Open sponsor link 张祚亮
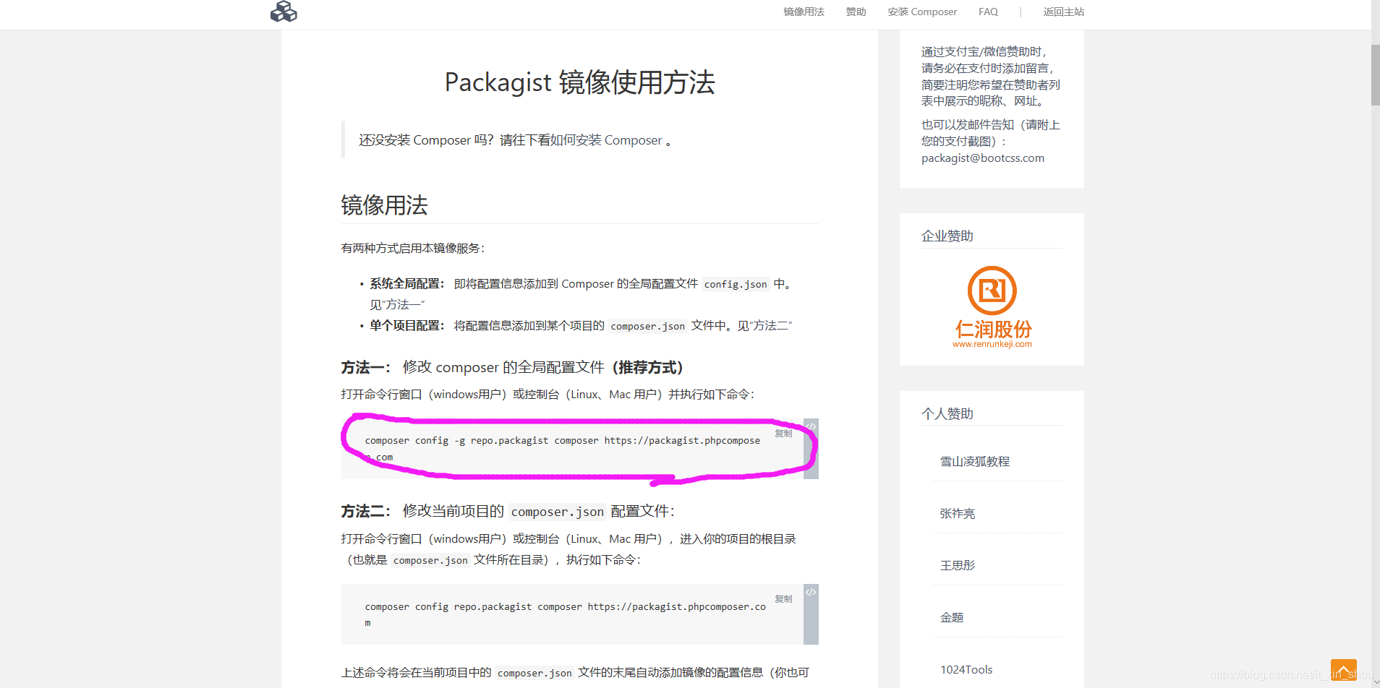This screenshot has width=1380, height=688. point(957,513)
